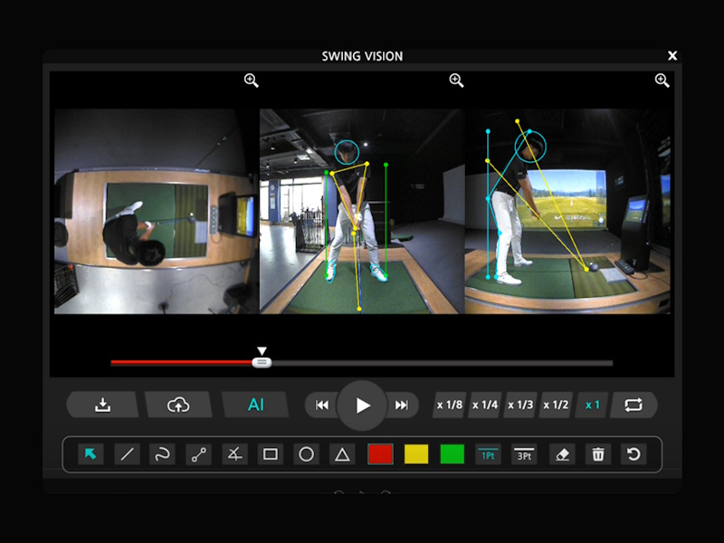Viewport: 724px width, 543px height.
Task: Set line thickness to 3Pt
Action: pyautogui.click(x=524, y=454)
